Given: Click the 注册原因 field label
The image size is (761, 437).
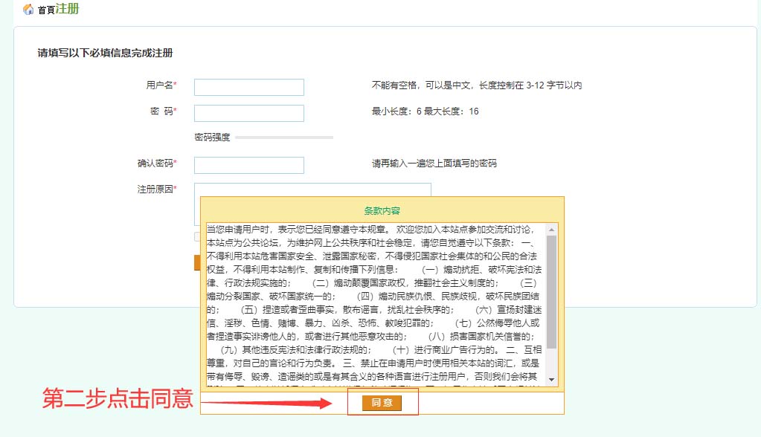Looking at the screenshot, I should tap(155, 190).
